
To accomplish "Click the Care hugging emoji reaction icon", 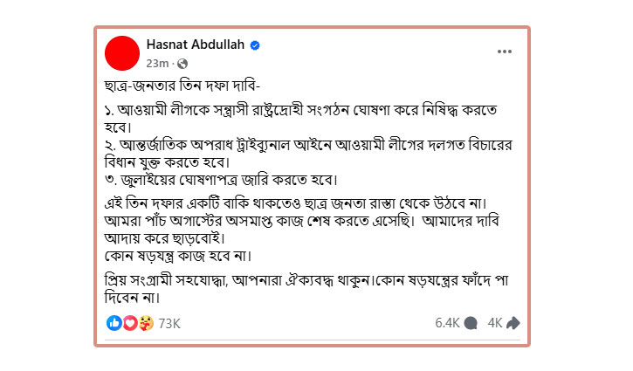I will pyautogui.click(x=146, y=323).
